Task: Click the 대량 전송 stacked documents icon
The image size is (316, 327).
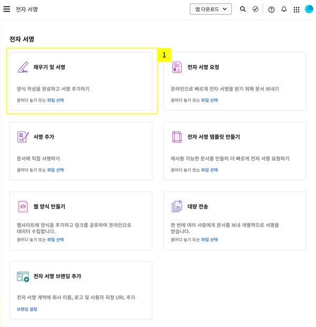Action: point(177,206)
